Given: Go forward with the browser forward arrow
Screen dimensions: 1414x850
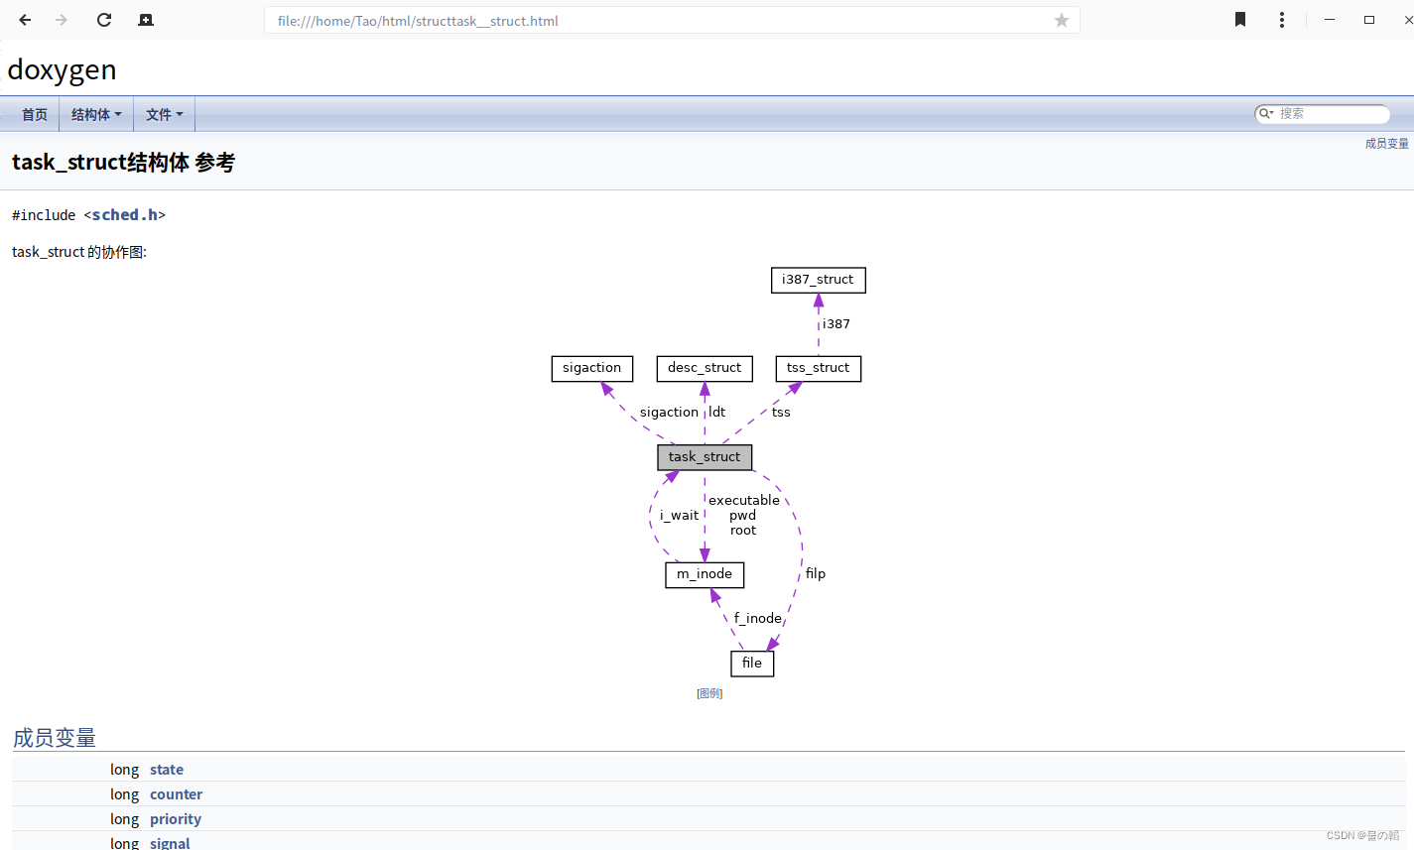Looking at the screenshot, I should pos(62,20).
